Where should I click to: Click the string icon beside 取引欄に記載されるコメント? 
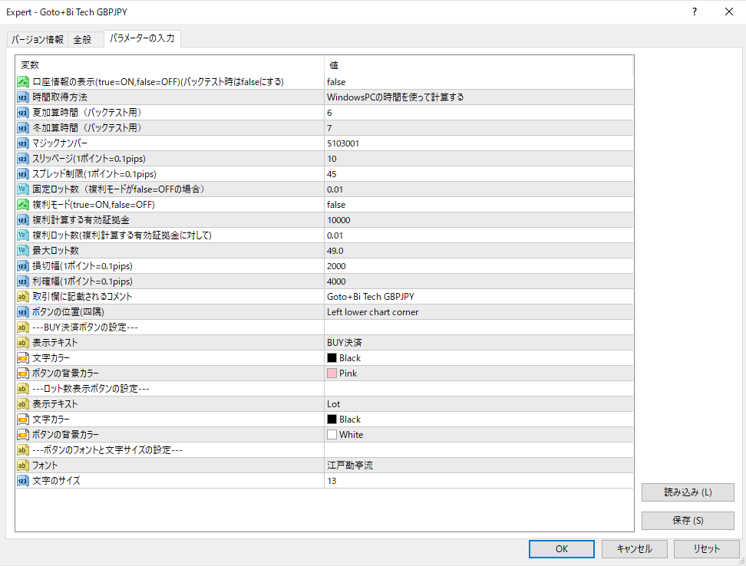pos(23,297)
